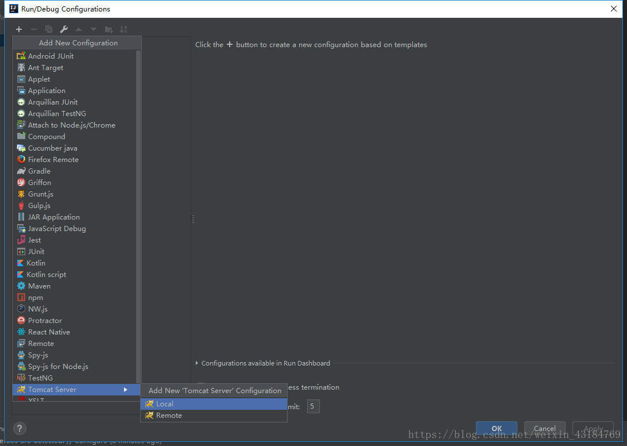The image size is (627, 446).
Task: Click the Move Up arrow icon
Action: click(79, 29)
